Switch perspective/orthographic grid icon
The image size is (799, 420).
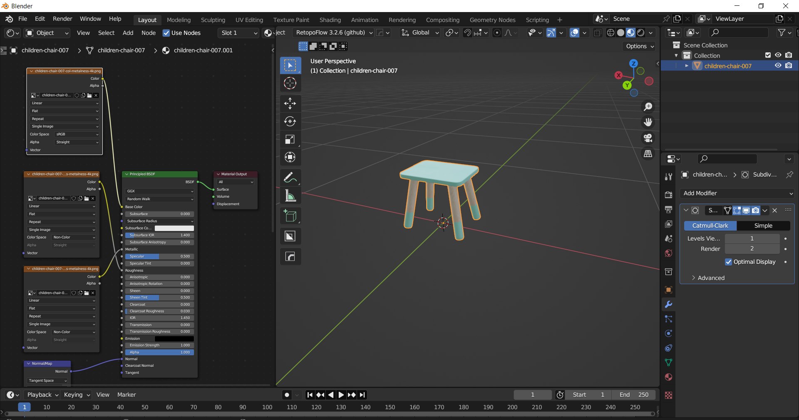[x=648, y=154]
